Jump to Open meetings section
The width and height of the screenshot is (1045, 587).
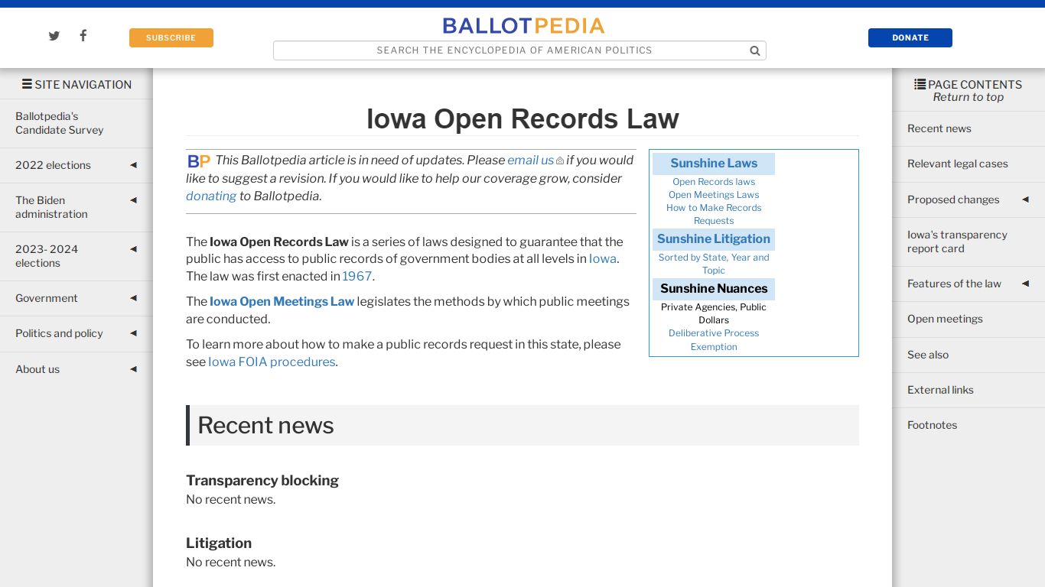pyautogui.click(x=945, y=319)
